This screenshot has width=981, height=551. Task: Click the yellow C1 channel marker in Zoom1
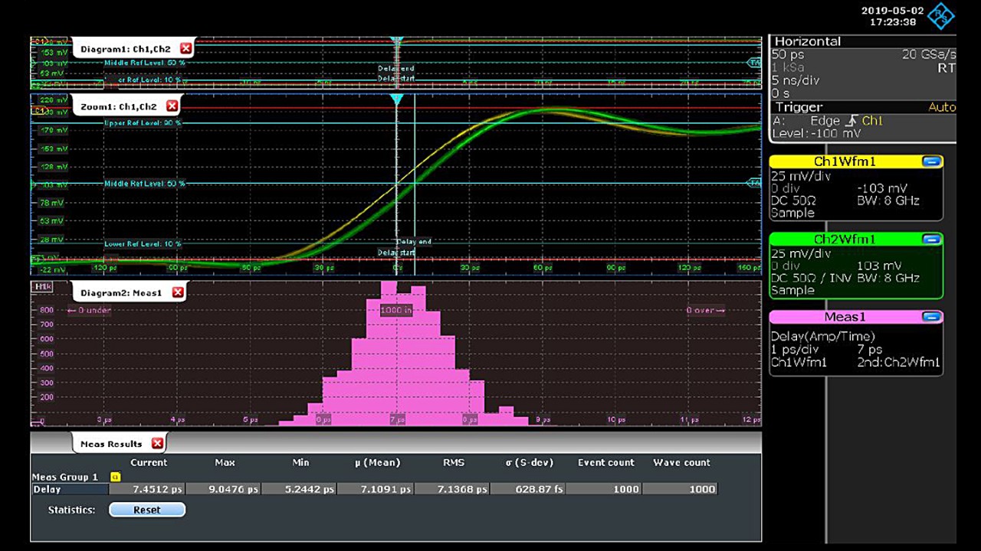(38, 111)
